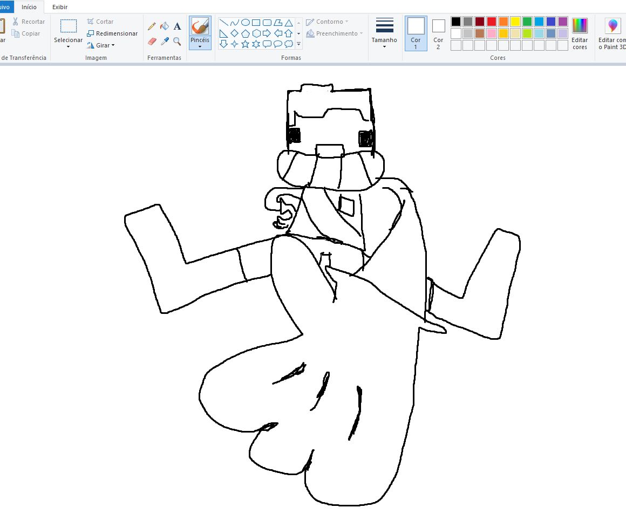
Task: Pick the purple color swatch
Action: 563,22
